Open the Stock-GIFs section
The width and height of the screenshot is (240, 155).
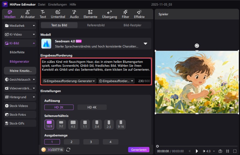point(20,123)
